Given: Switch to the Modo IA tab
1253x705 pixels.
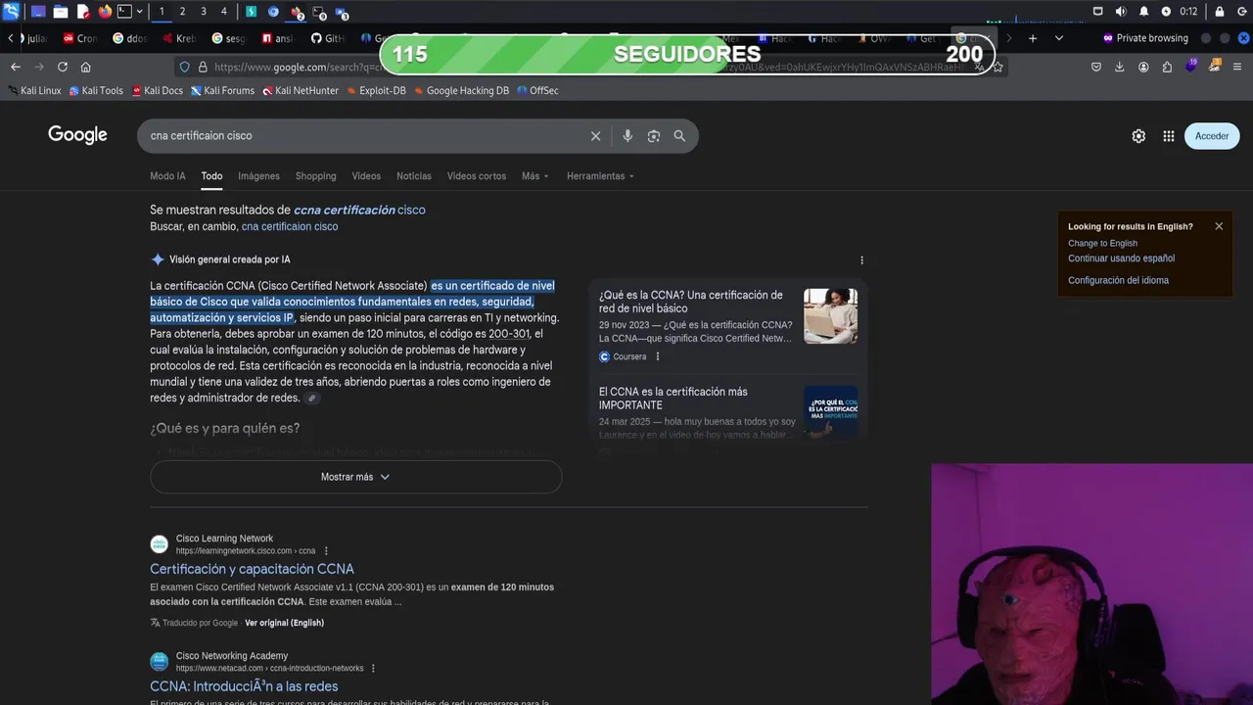Looking at the screenshot, I should 167,176.
